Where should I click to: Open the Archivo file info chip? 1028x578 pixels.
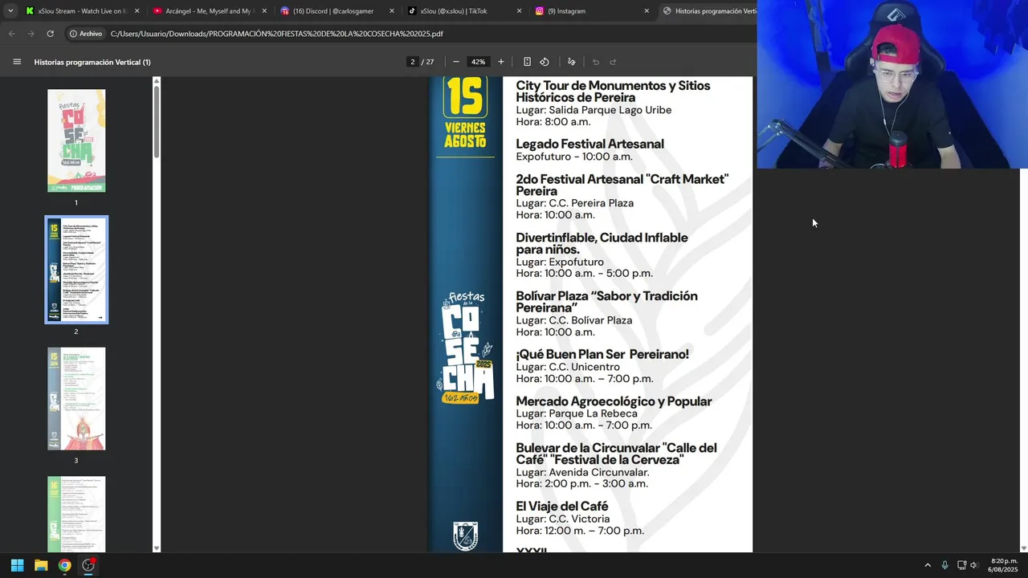click(86, 34)
